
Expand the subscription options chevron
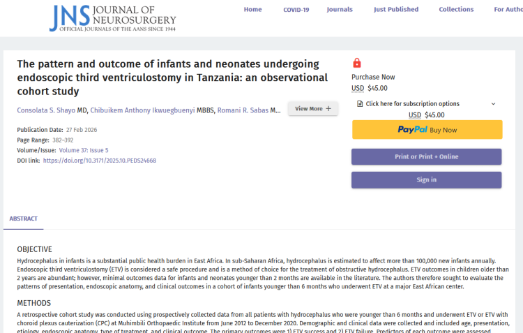493,104
